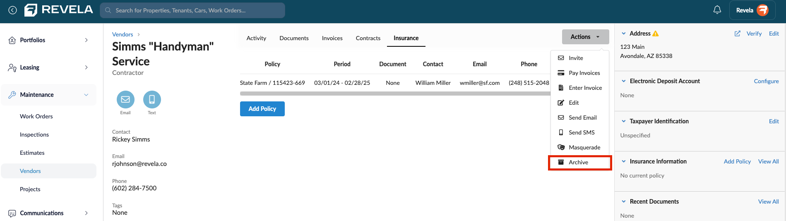Click View All in Insurance Information
The height and width of the screenshot is (221, 786).
pos(769,161)
